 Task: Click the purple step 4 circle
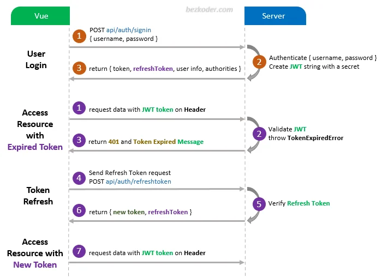(x=80, y=177)
